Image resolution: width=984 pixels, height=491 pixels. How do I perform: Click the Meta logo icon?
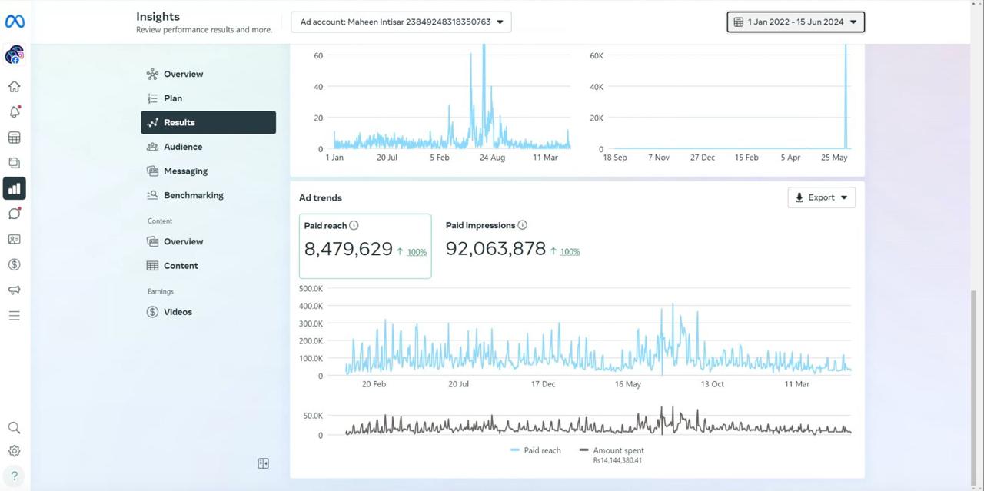pyautogui.click(x=15, y=22)
